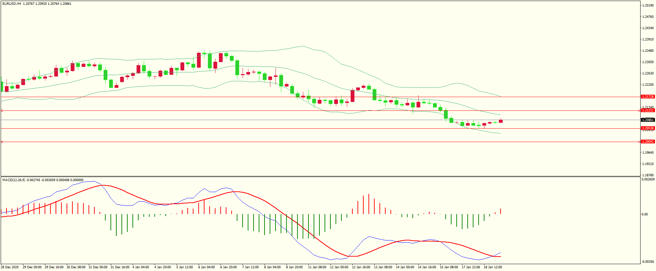This screenshot has height=271, width=656.
Task: Click the black 1.20861 current price label
Action: [648, 120]
